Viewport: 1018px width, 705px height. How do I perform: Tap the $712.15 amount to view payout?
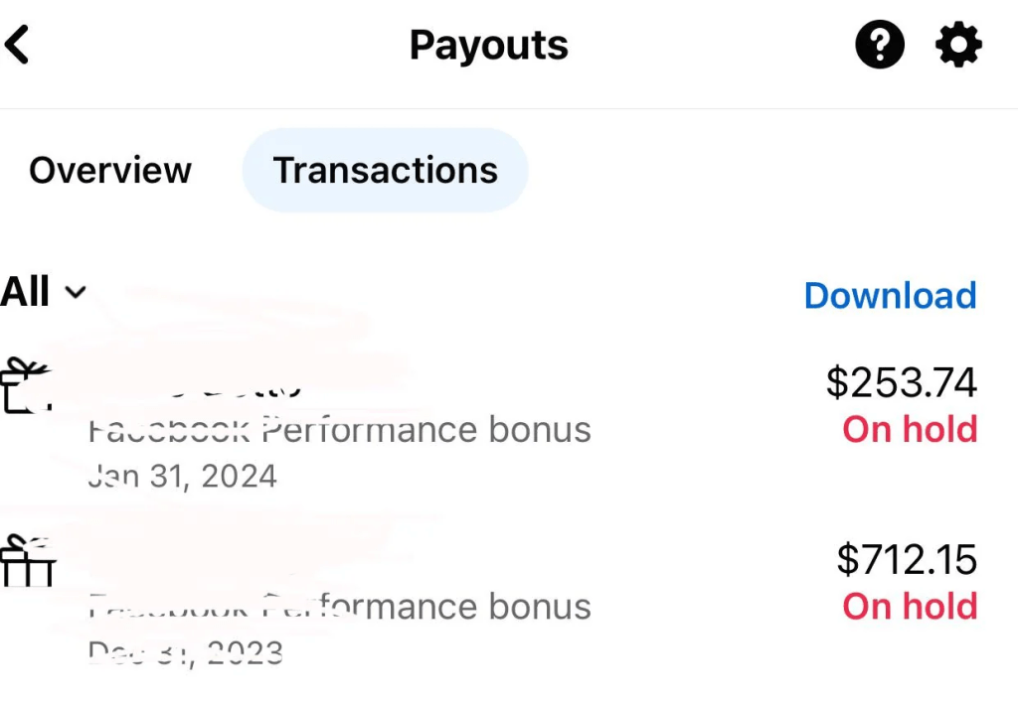[x=906, y=559]
